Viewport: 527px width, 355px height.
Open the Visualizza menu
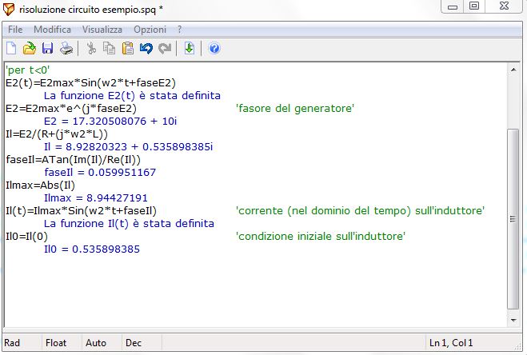pos(102,29)
